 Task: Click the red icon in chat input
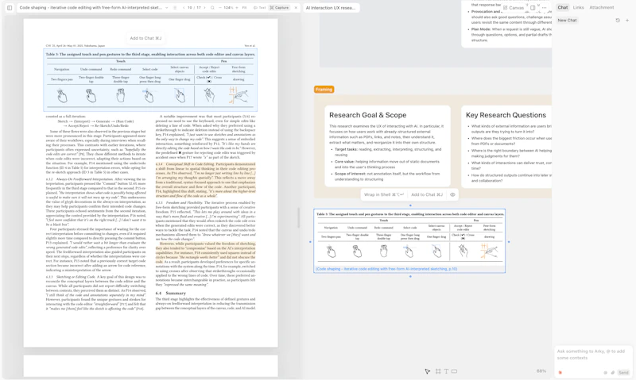tap(560, 373)
